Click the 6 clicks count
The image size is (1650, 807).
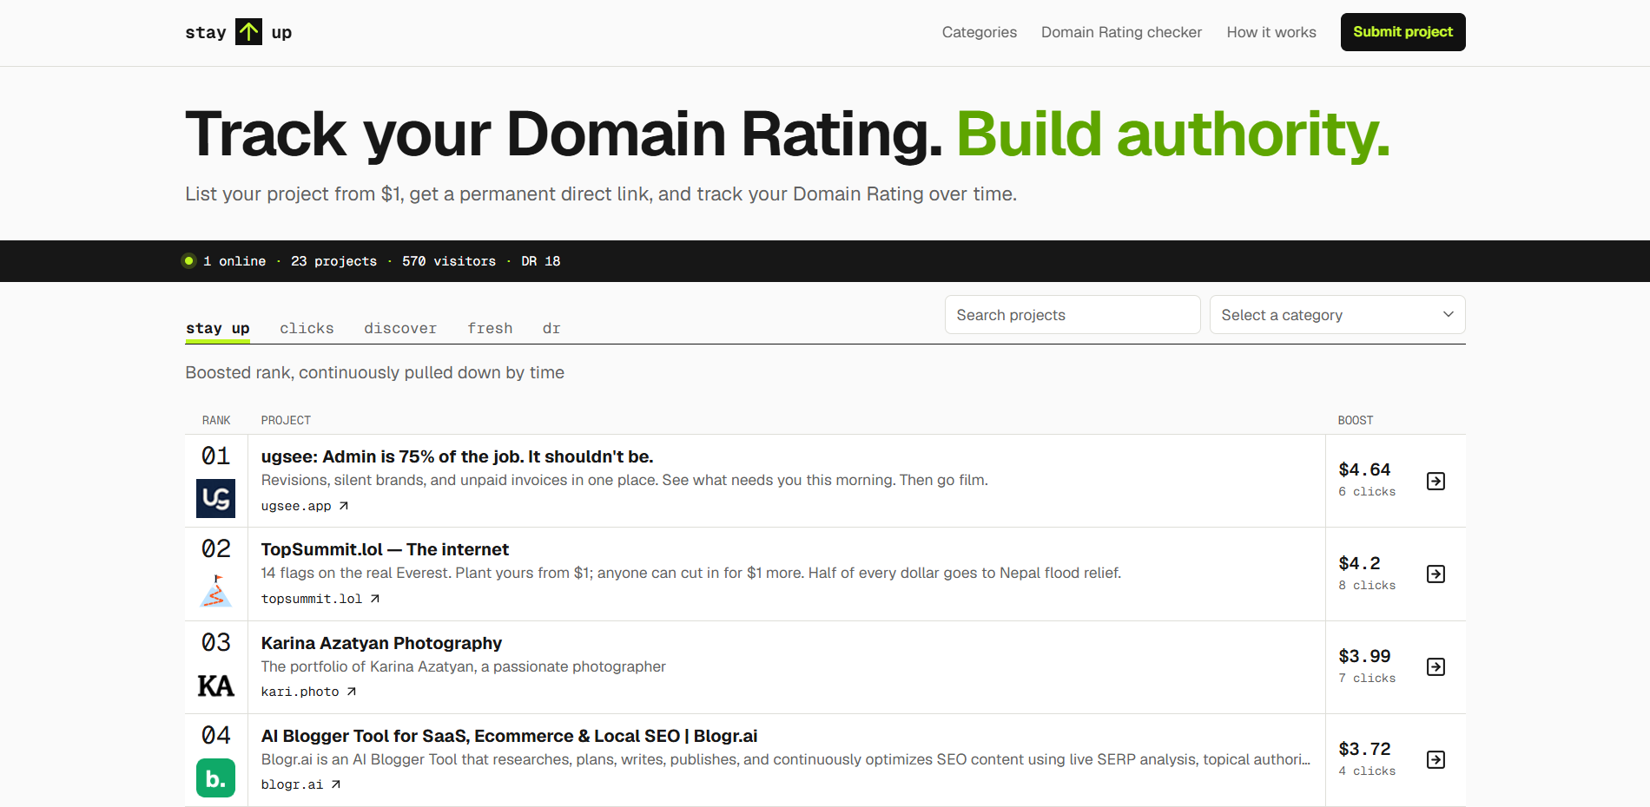point(1367,492)
